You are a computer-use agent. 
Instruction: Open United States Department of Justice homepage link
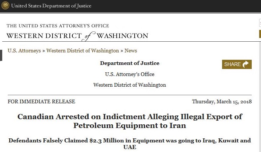(x=51, y=6)
